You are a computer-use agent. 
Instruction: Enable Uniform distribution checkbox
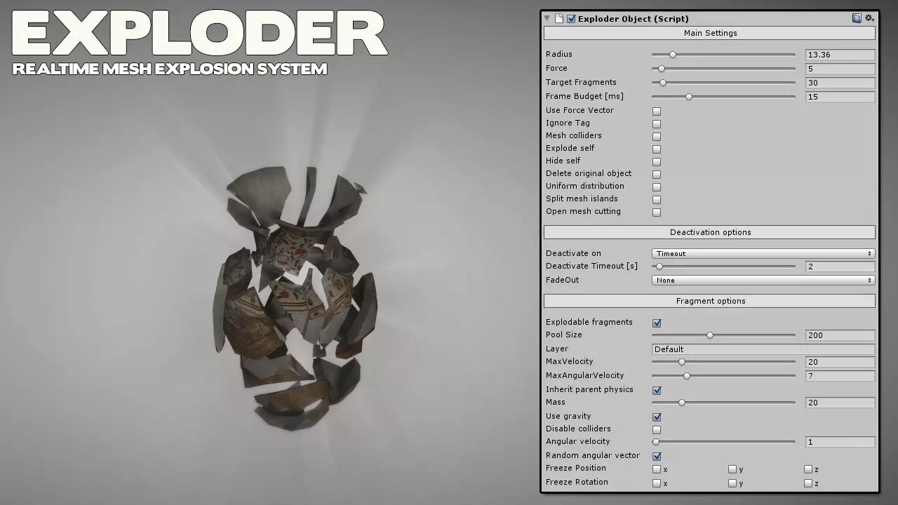pyautogui.click(x=657, y=187)
